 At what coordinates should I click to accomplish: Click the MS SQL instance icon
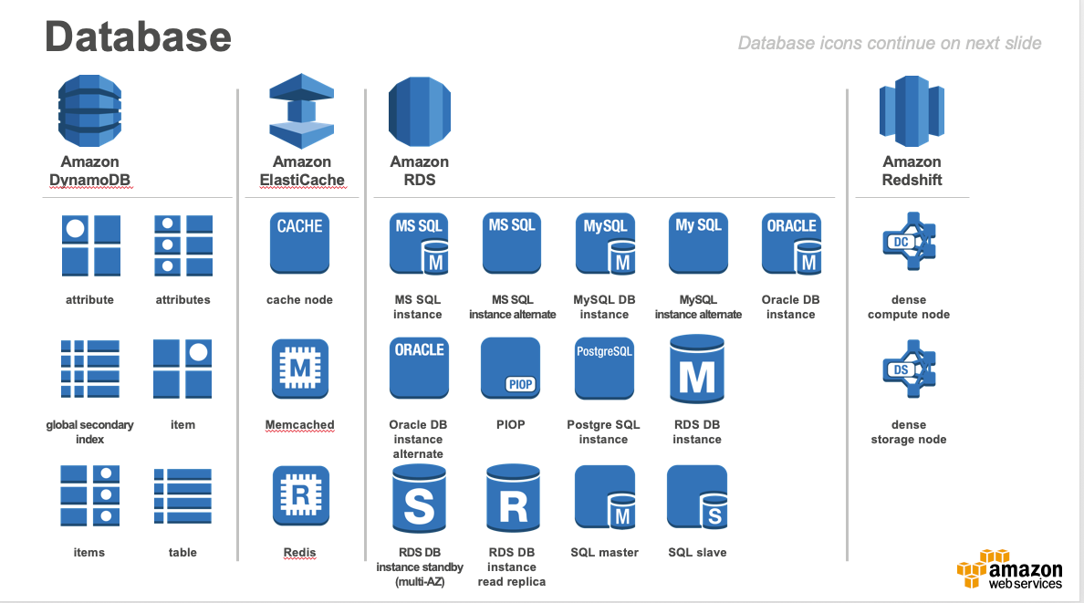point(419,243)
